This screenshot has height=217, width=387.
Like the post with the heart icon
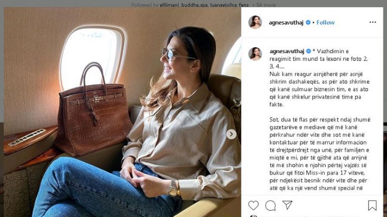point(253,205)
